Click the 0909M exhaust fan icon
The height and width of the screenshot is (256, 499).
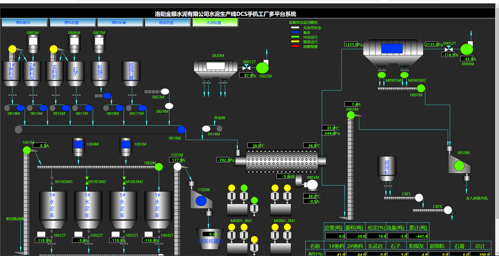click(x=466, y=49)
